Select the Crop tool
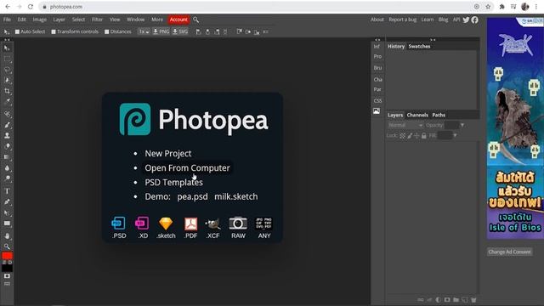 [x=7, y=91]
